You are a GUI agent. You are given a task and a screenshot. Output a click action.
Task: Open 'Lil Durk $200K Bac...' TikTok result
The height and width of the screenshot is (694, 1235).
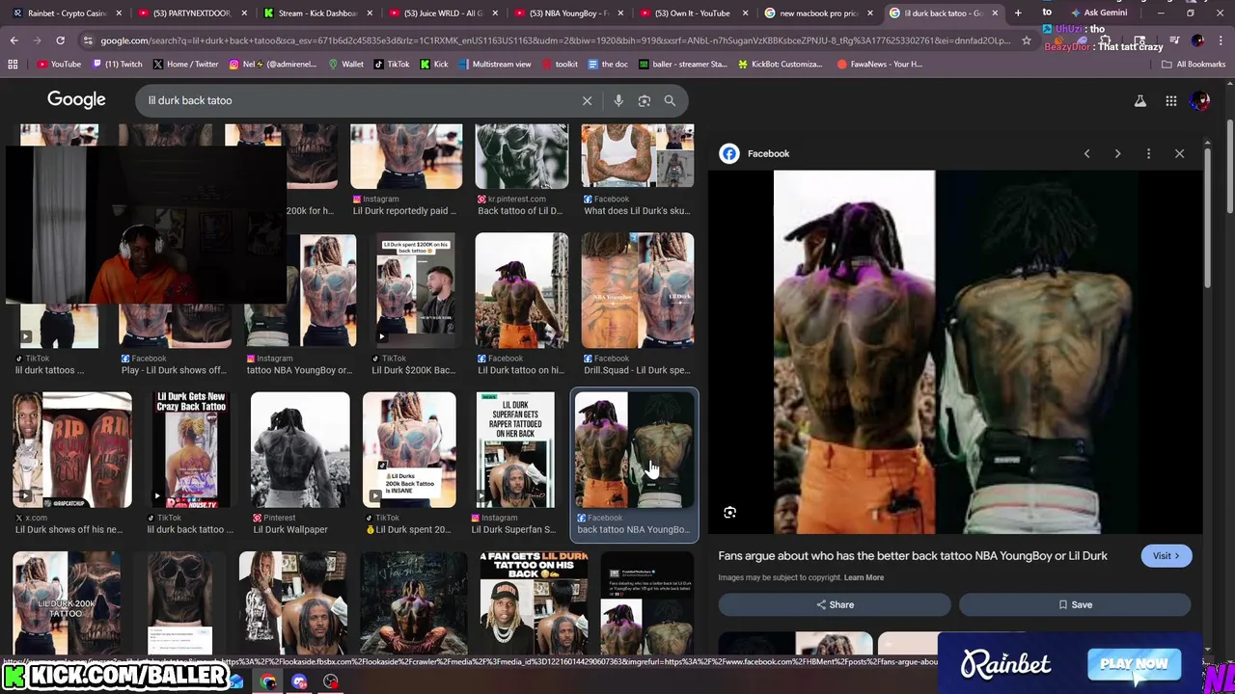click(x=414, y=305)
